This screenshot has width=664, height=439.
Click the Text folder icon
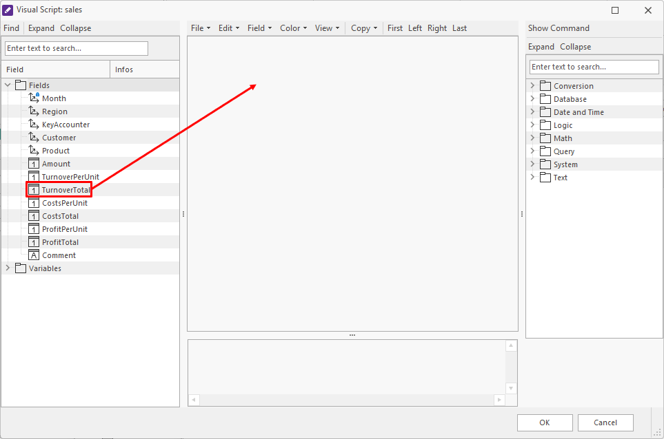tap(545, 178)
